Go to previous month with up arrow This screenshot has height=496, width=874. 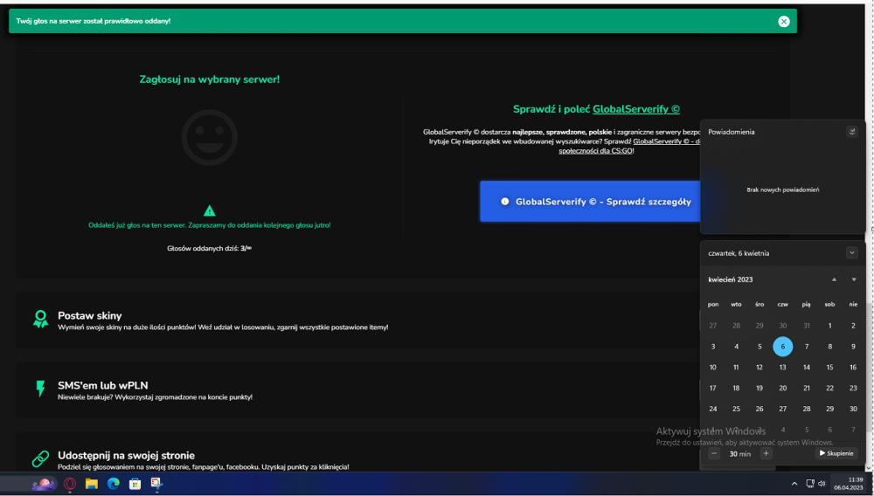834,279
